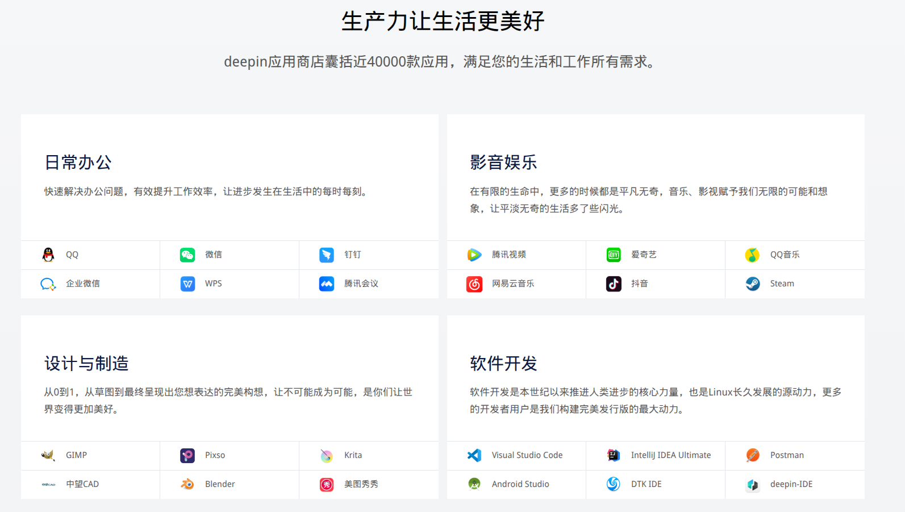Click the 企业微信 label
Screen dimensions: 905x512
(83, 284)
